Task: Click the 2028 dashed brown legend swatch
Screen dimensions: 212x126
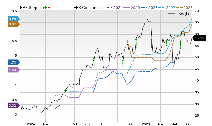Action: coord(179,8)
